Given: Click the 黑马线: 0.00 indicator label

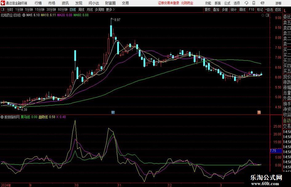Looking at the screenshot, I should pyautogui.click(x=29, y=117).
